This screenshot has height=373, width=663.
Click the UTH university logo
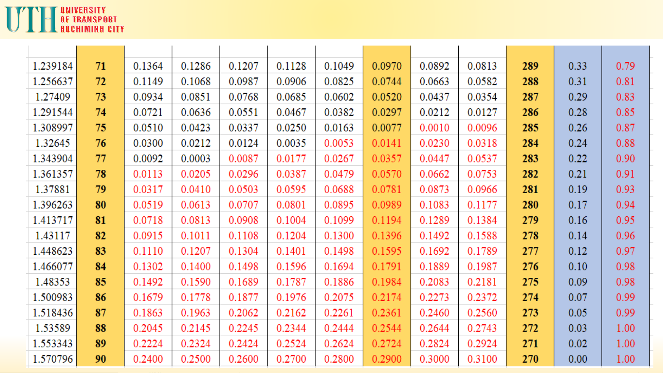tap(30, 19)
